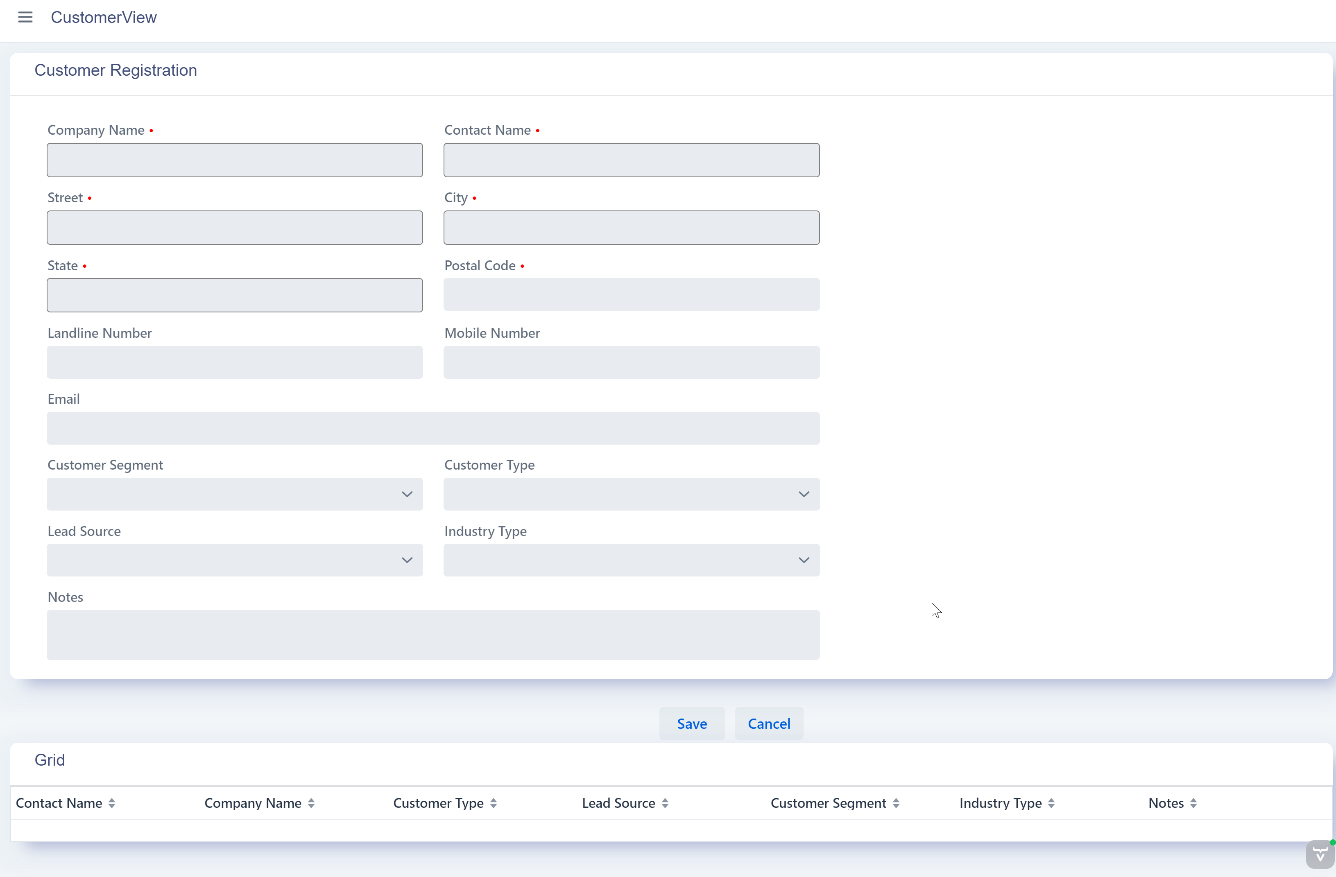The image size is (1336, 877).
Task: Sort grid by Industry Type
Action: [x=1051, y=803]
